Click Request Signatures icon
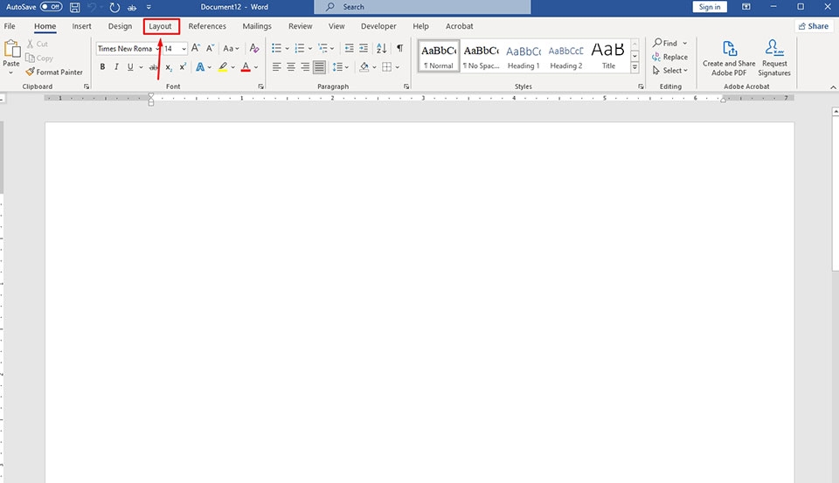Viewport: 839px width, 483px height. 774,58
